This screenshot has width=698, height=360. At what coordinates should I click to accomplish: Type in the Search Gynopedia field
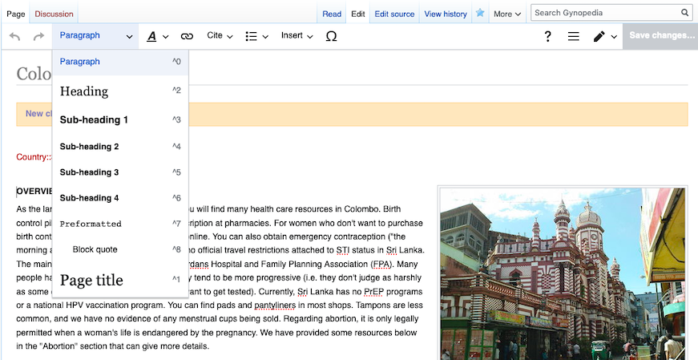point(605,13)
